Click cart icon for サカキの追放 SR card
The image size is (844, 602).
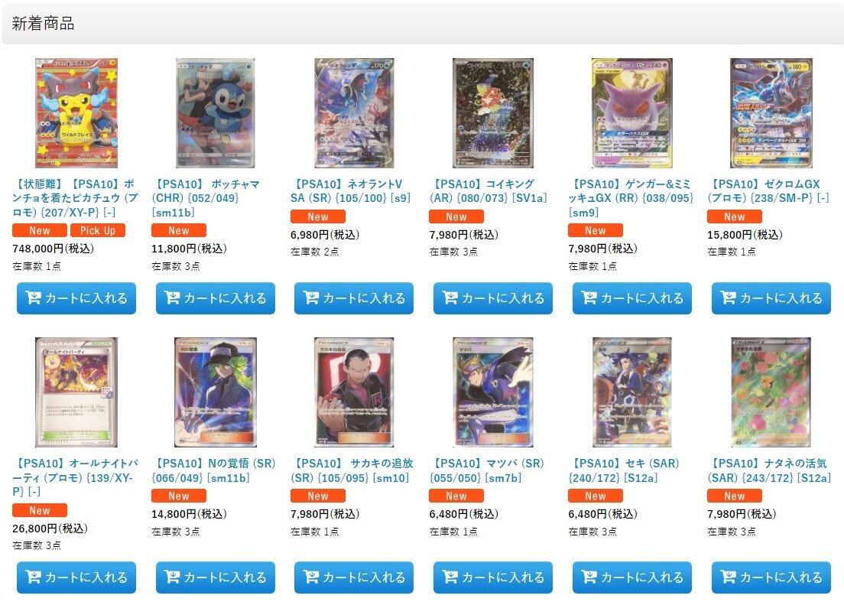pos(312,578)
